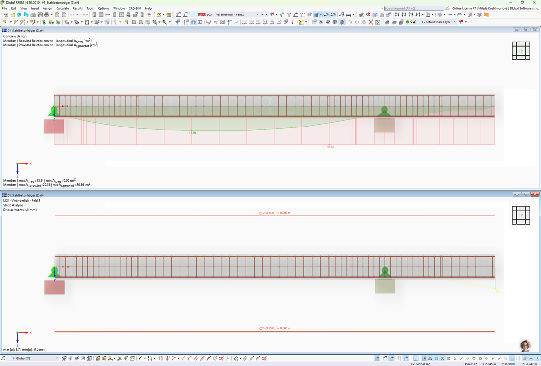Viewport: 541px width, 366px height.
Task: Click the Open folder icon
Action: pyautogui.click(x=13, y=14)
